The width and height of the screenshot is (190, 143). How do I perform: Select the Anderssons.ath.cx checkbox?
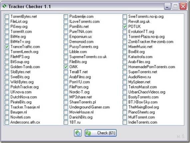(x=7, y=122)
